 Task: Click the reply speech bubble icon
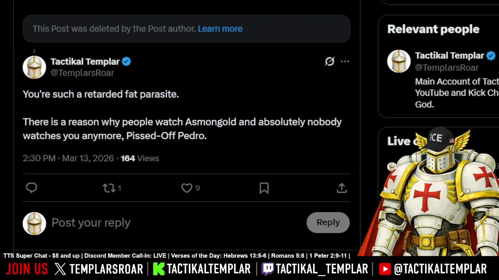click(x=32, y=188)
